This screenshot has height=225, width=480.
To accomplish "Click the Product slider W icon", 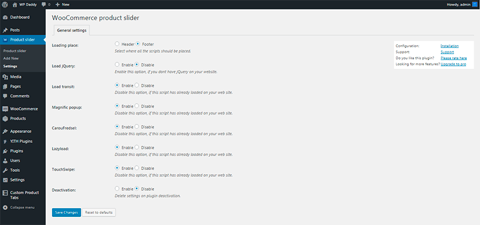I will tap(5, 40).
